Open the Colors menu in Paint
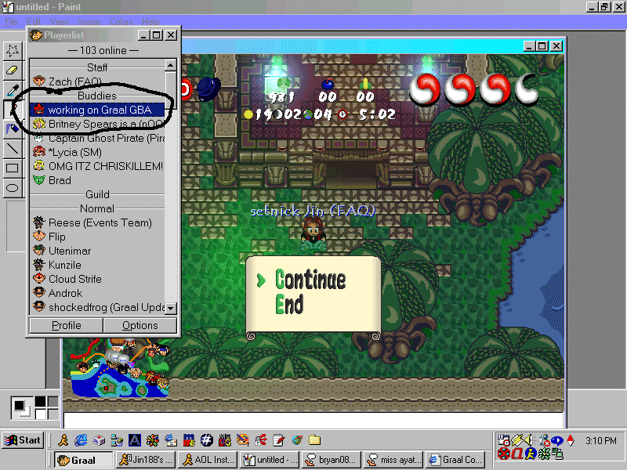 (121, 22)
